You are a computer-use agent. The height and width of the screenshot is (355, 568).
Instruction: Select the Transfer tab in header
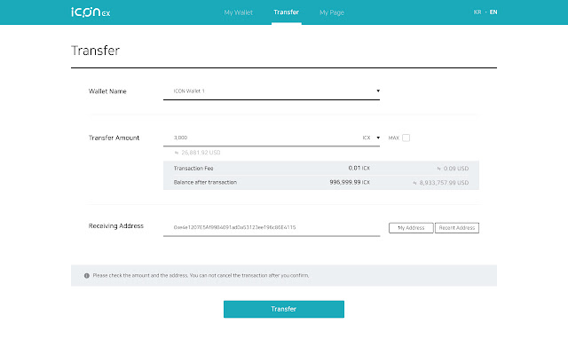286,12
